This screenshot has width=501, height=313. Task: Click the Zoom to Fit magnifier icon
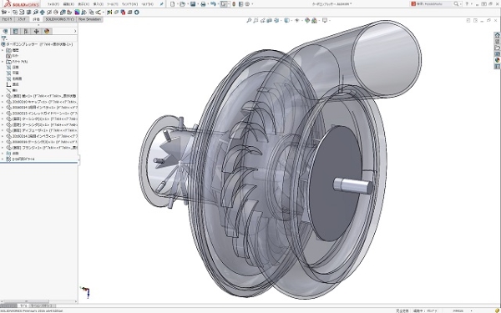(x=249, y=20)
